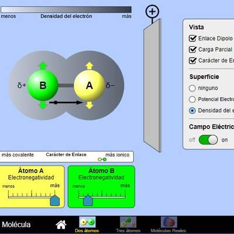Click the bond character marker molecule icon
This screenshot has height=234, width=234.
point(102,160)
